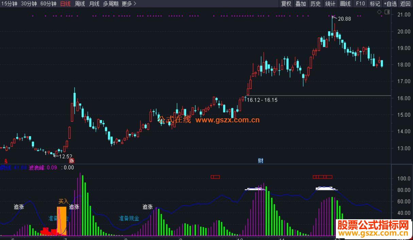This screenshot has width=413, height=240.
Task: Click the diamond icon above price axis
Action: [x=379, y=12]
